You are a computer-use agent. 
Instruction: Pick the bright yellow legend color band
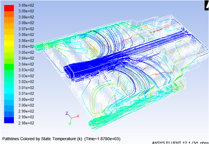tap(9, 44)
